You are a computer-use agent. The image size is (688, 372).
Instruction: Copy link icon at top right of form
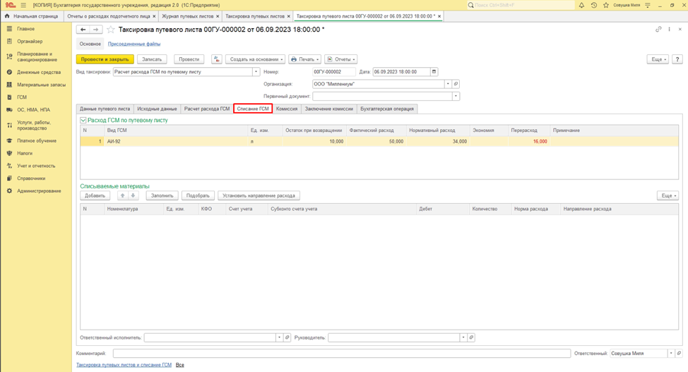(658, 30)
